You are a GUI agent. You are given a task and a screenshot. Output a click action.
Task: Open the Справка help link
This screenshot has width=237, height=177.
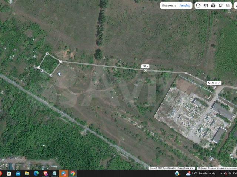click(x=212, y=168)
